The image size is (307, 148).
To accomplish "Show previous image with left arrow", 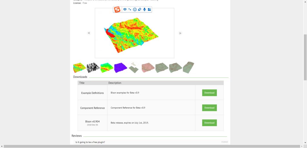I will click(89, 33).
